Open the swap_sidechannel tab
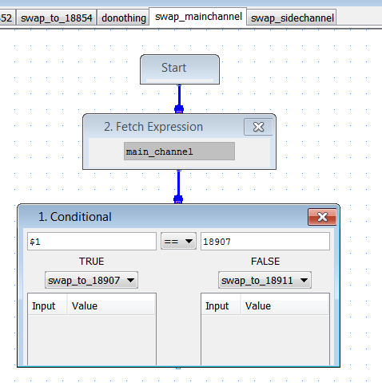The image size is (382, 386). 292,18
